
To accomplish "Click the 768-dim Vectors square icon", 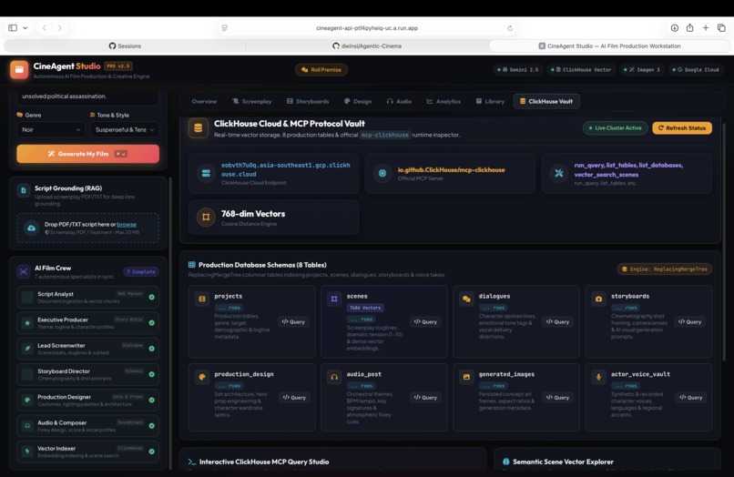I will tap(206, 217).
